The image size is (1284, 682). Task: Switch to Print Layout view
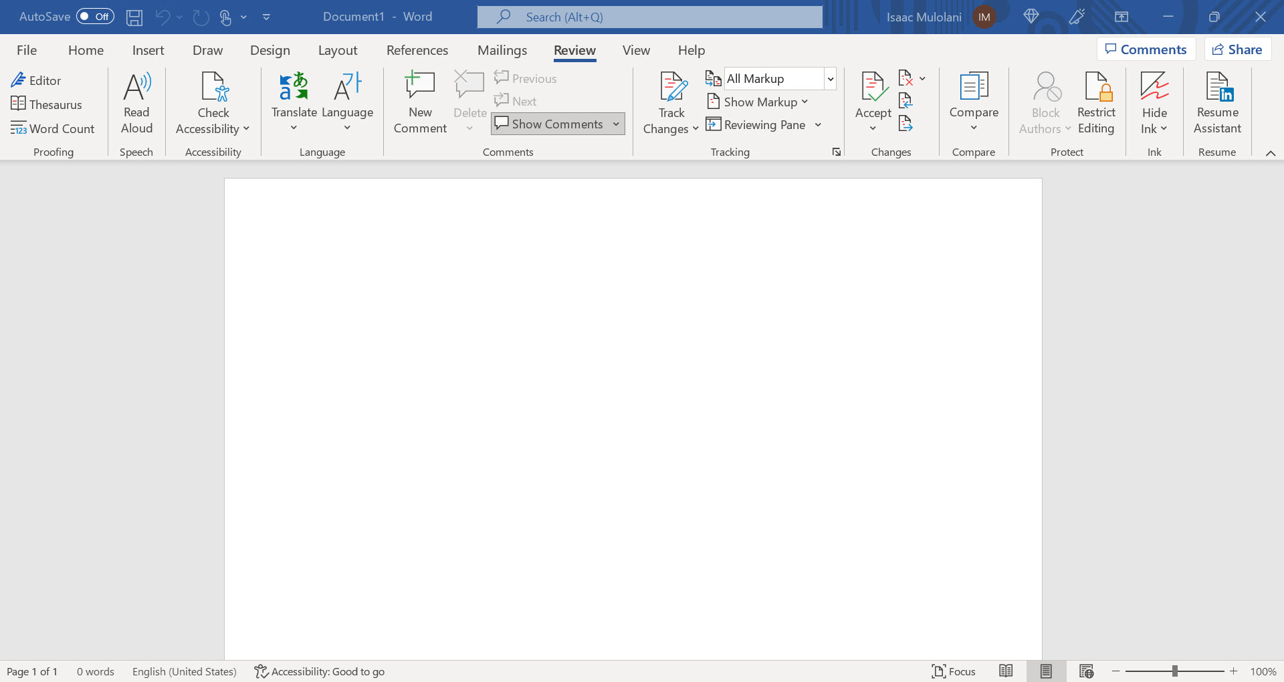click(1046, 671)
